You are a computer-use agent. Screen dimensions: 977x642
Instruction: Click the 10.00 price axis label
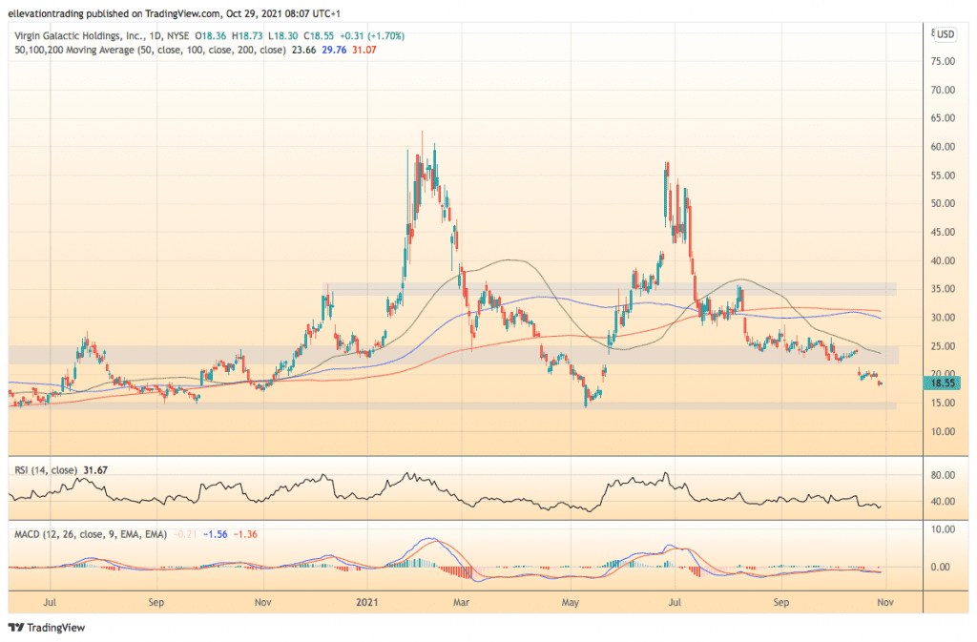[x=943, y=431]
